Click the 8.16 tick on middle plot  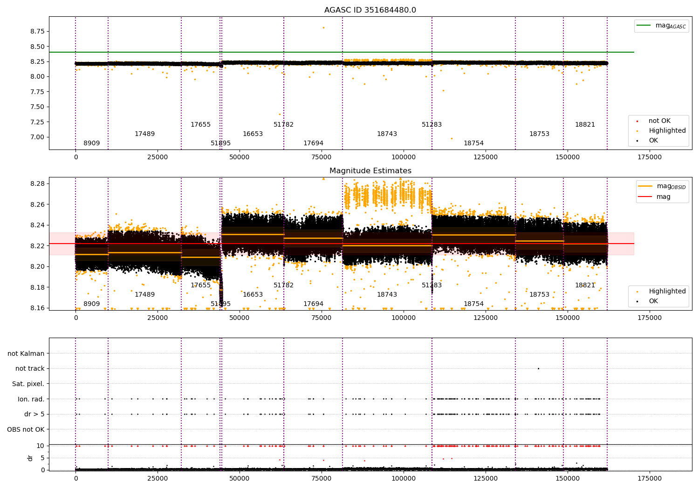37,308
